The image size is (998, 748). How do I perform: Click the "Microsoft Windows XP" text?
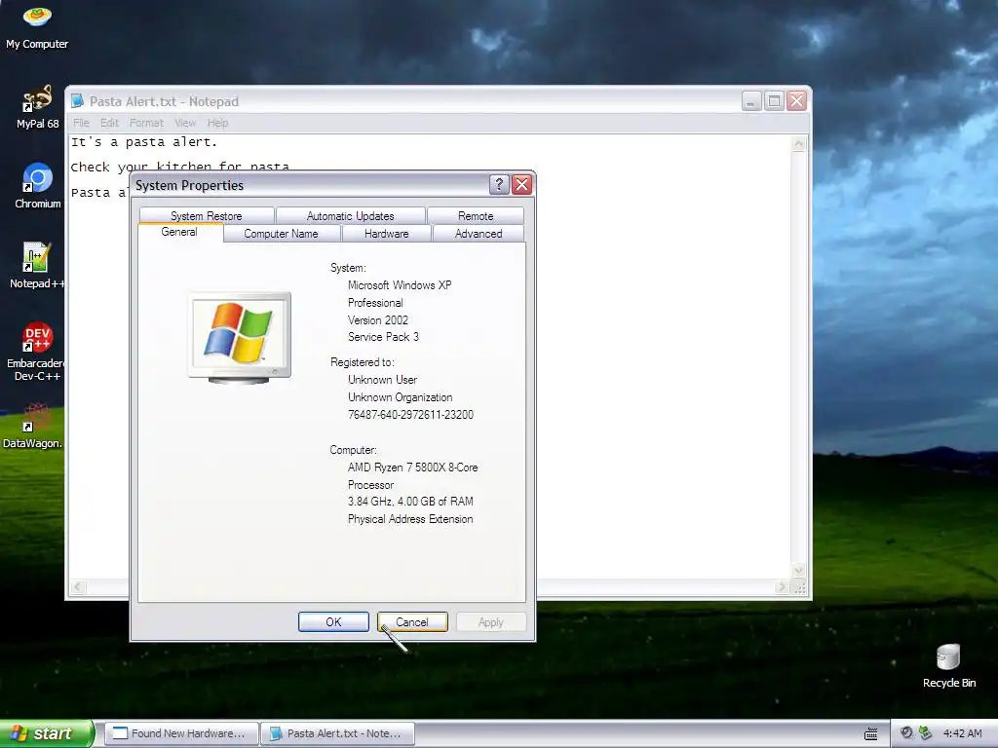(400, 285)
